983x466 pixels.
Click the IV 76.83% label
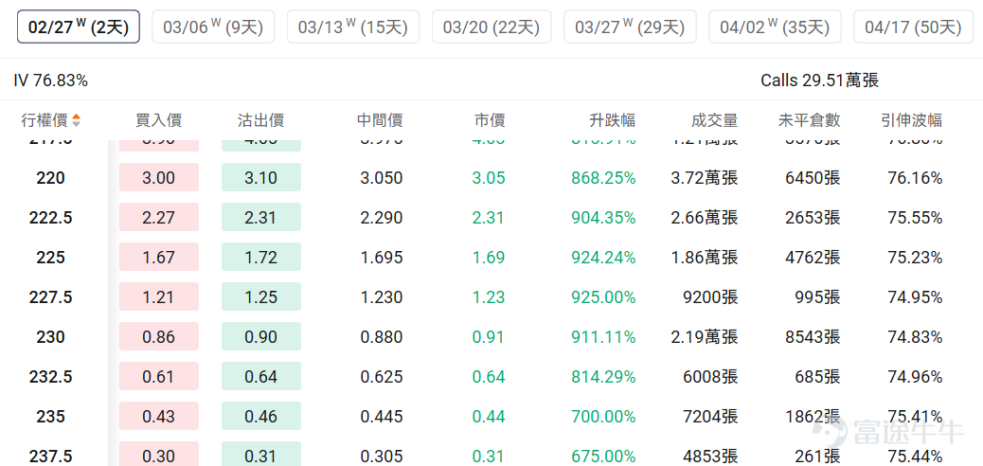(51, 81)
